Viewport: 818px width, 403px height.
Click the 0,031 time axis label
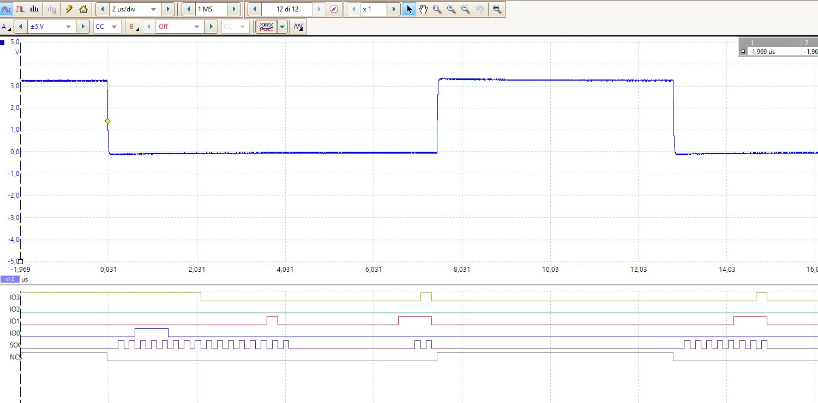tap(109, 270)
